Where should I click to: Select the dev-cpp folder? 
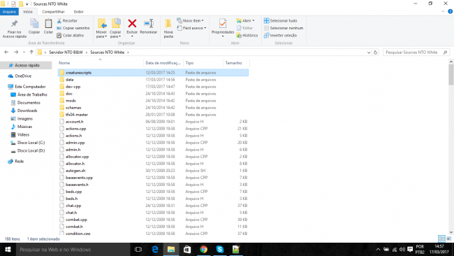coord(73,87)
